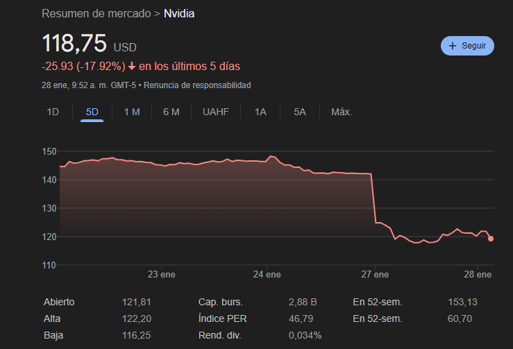Click the Baja value 116,25
Image resolution: width=513 pixels, height=349 pixels.
(136, 335)
